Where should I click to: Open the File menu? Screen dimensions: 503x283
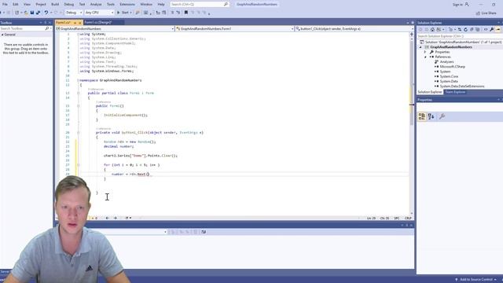click(5, 4)
